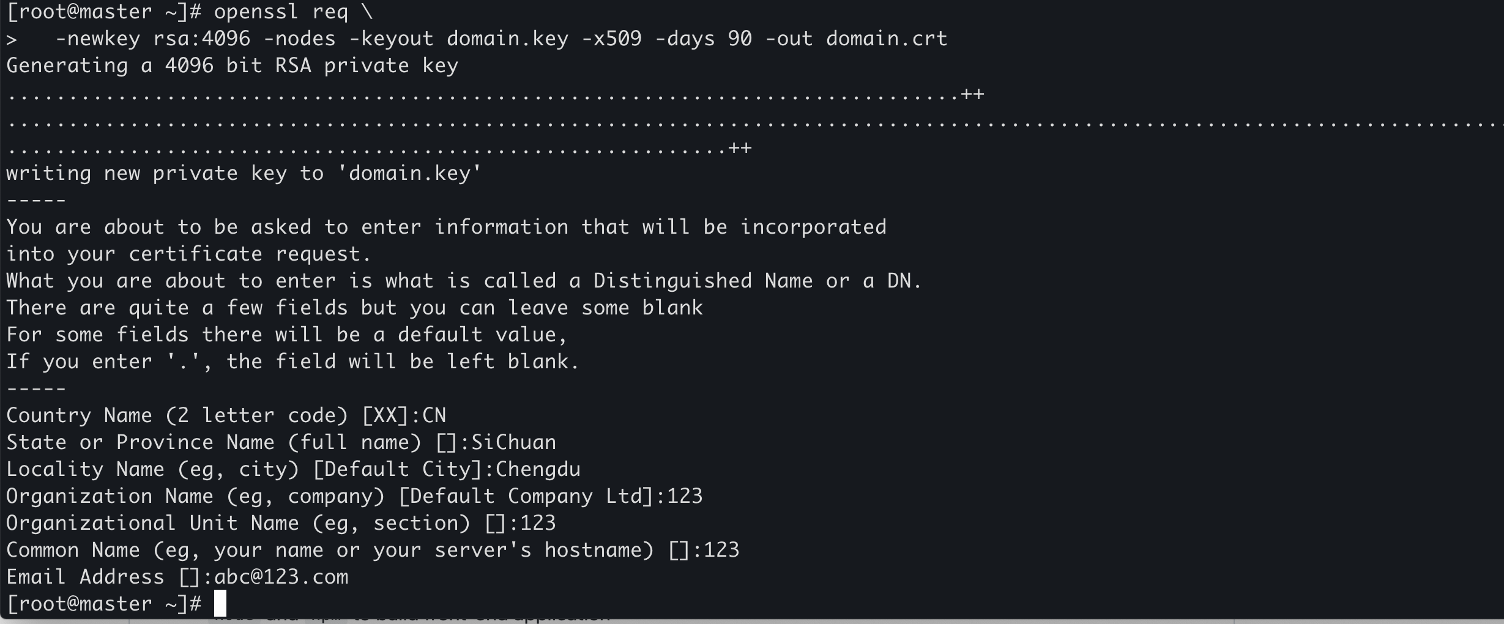Click the "Generating a 4096 bit RSA" line
Screen dimensions: 1504x624
[232, 65]
